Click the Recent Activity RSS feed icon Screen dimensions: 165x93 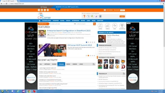click(x=94, y=64)
